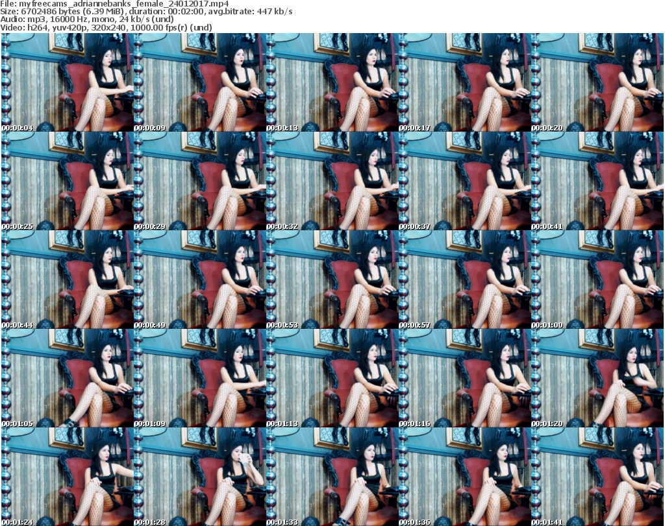Viewport: 665px width, 526px height.
Task: Click the File name header line
Action: [x=114, y=4]
